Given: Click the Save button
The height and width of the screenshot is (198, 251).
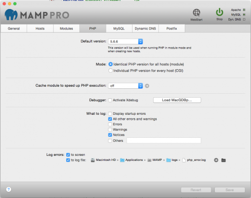Looking at the screenshot, I should [x=230, y=190].
